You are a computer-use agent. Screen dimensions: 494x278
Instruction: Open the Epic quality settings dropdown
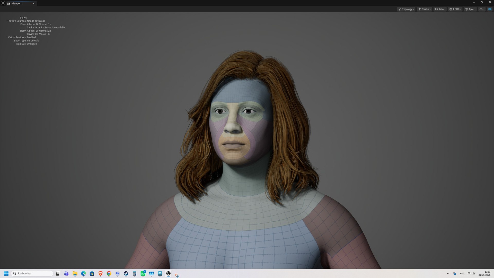(x=470, y=9)
